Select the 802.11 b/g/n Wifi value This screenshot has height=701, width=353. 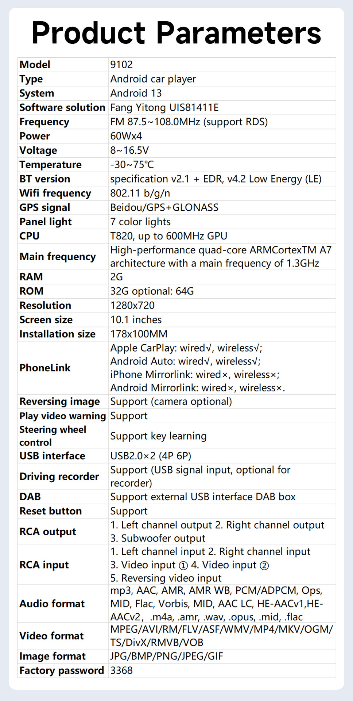pyautogui.click(x=140, y=193)
